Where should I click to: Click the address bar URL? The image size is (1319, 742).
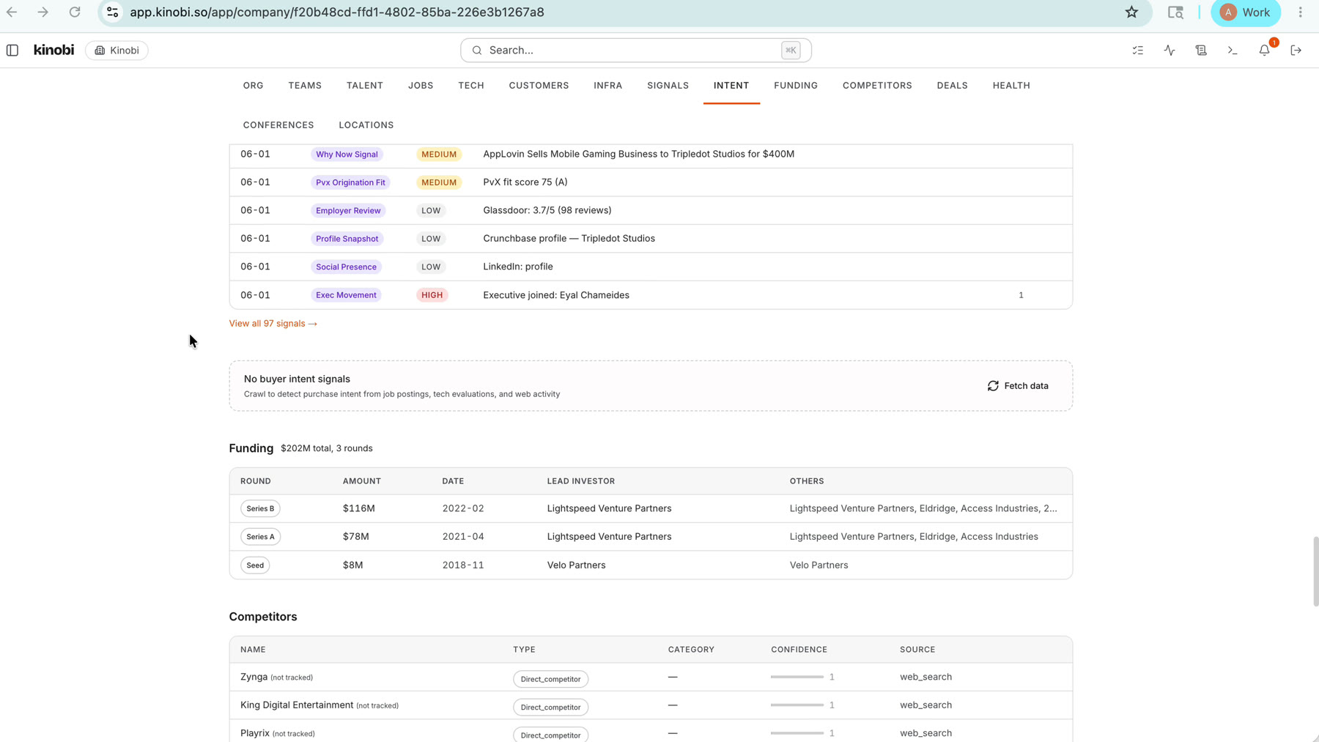pyautogui.click(x=337, y=12)
